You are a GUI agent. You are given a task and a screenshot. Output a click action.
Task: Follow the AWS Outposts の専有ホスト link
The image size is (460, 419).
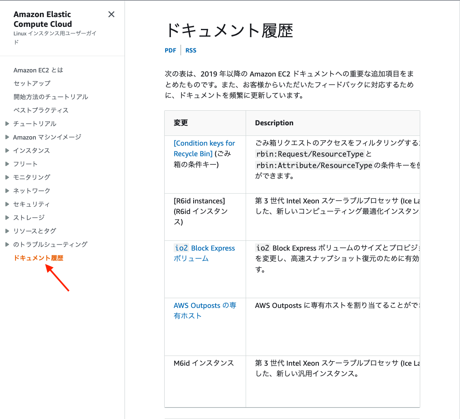205,310
